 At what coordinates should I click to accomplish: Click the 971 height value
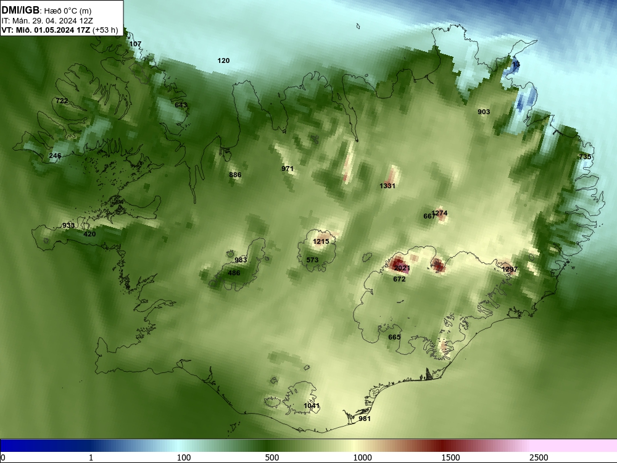(288, 169)
